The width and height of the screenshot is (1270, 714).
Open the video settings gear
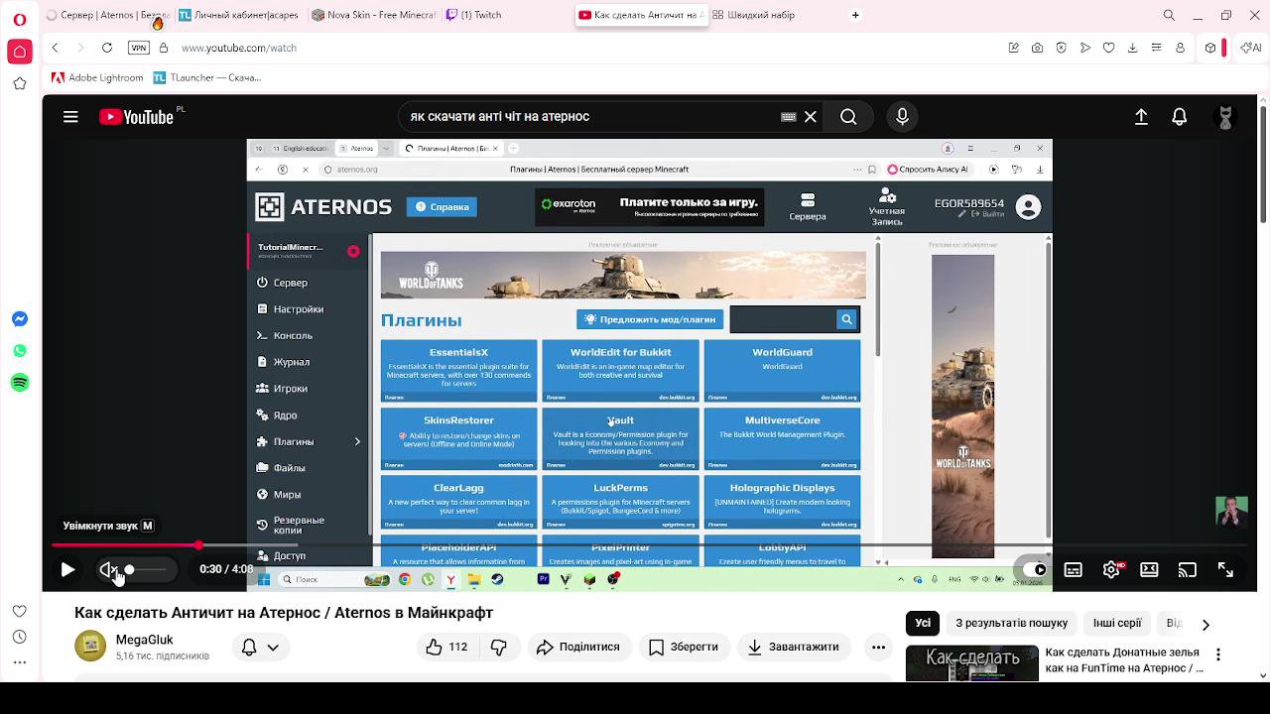[1111, 569]
